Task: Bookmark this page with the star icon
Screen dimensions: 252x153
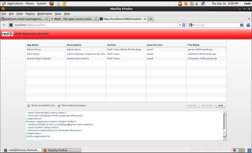Action: coord(177,25)
